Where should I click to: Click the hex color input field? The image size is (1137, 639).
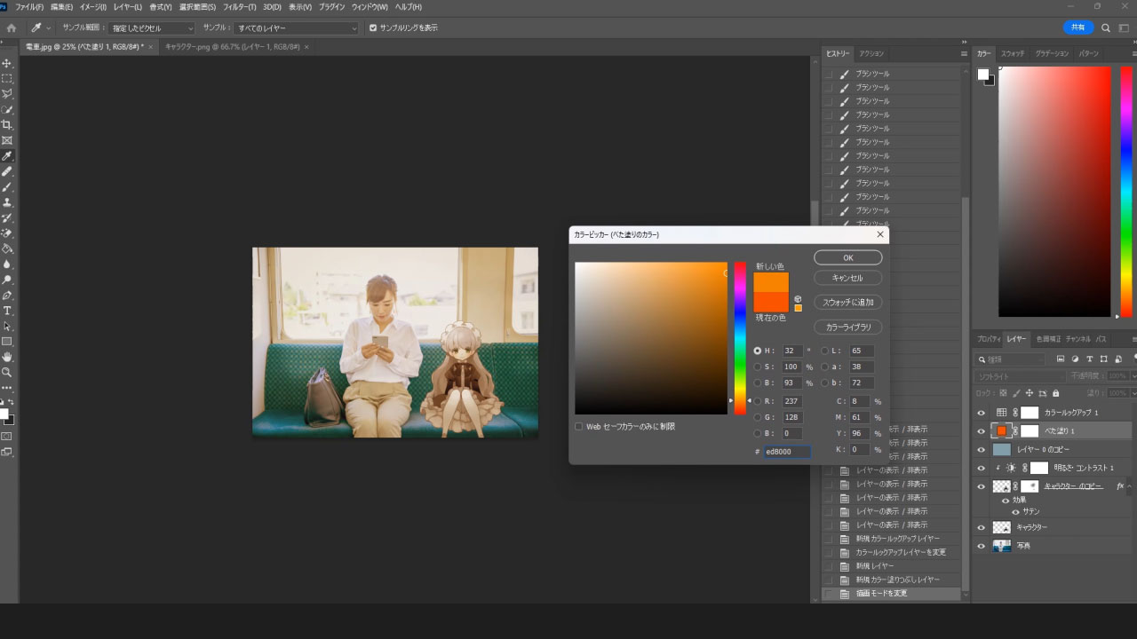788,452
